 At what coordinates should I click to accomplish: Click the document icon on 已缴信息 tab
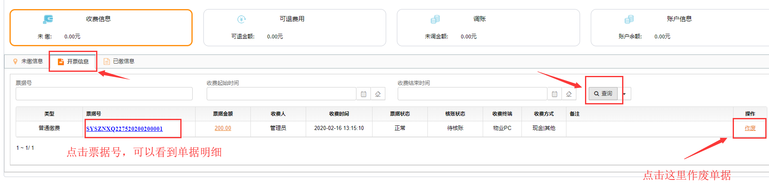(x=106, y=61)
